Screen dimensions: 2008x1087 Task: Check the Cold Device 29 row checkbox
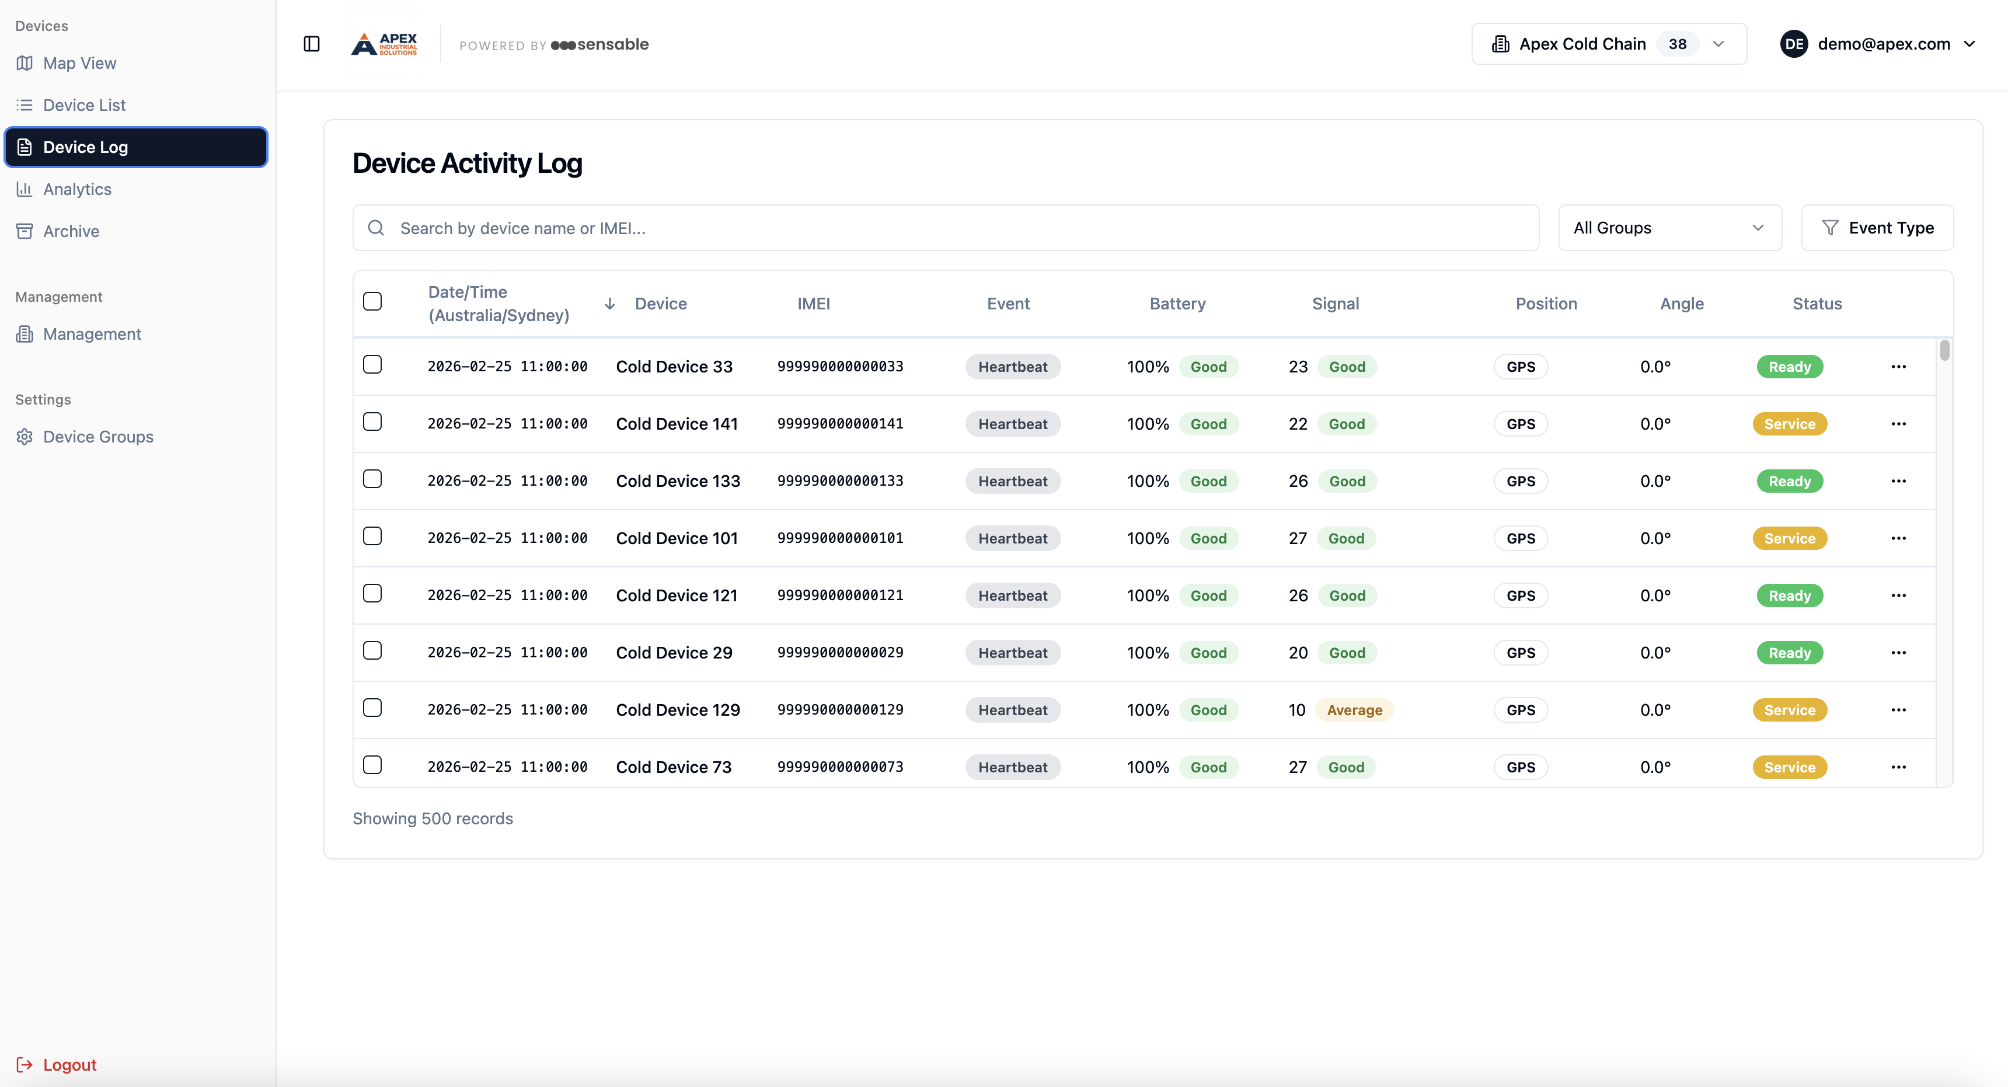point(372,650)
